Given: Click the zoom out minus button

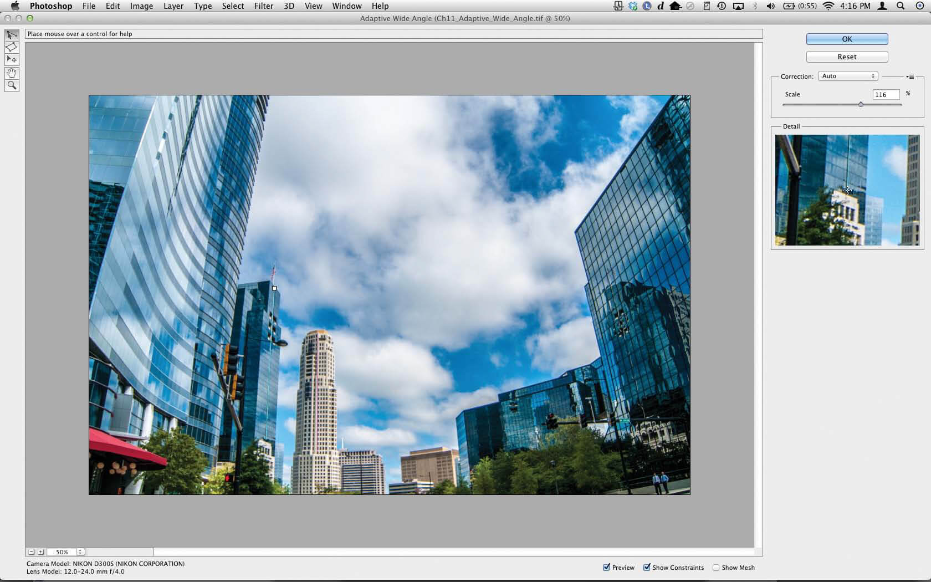Looking at the screenshot, I should point(32,552).
